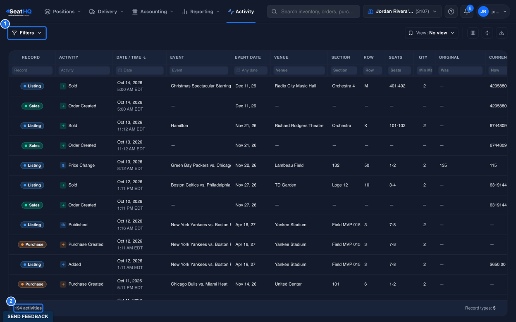Click the download export icon
Image resolution: width=516 pixels, height=322 pixels.
502,33
